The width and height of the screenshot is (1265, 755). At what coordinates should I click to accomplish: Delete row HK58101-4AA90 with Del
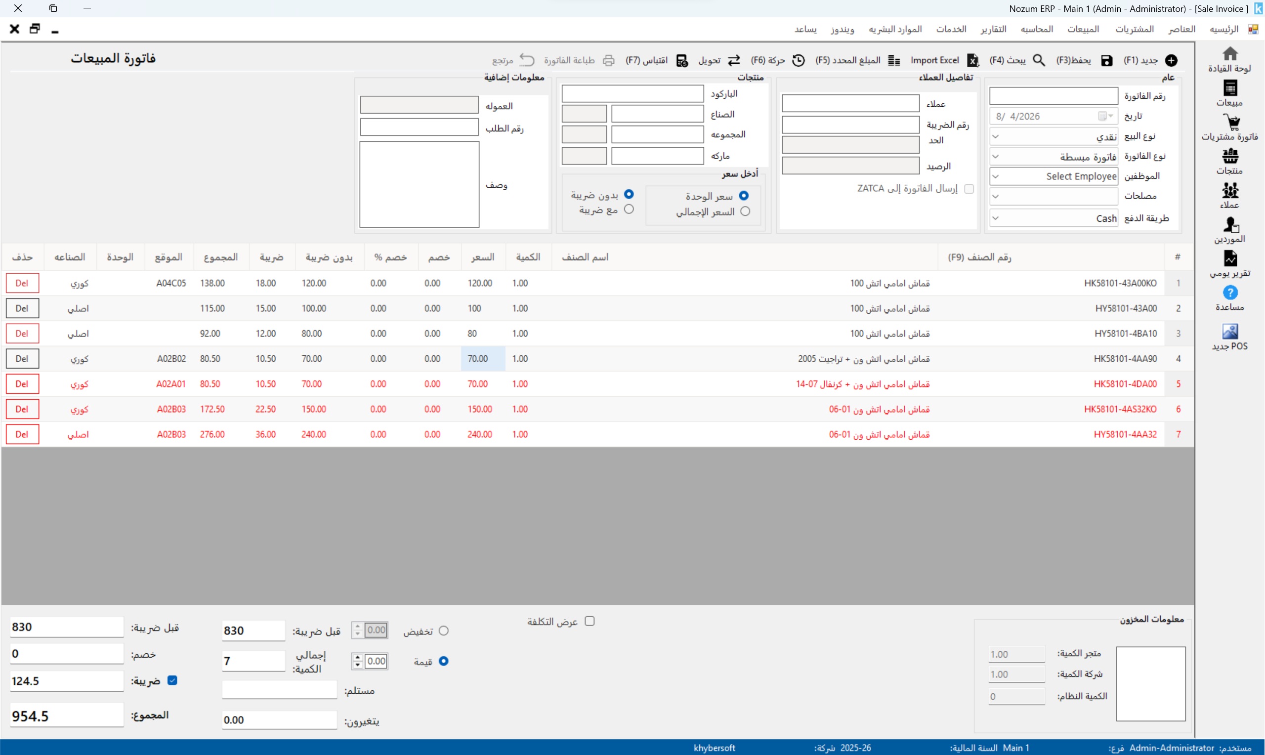coord(22,359)
